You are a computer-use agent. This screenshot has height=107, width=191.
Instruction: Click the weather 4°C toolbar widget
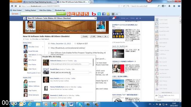coord(115,14)
